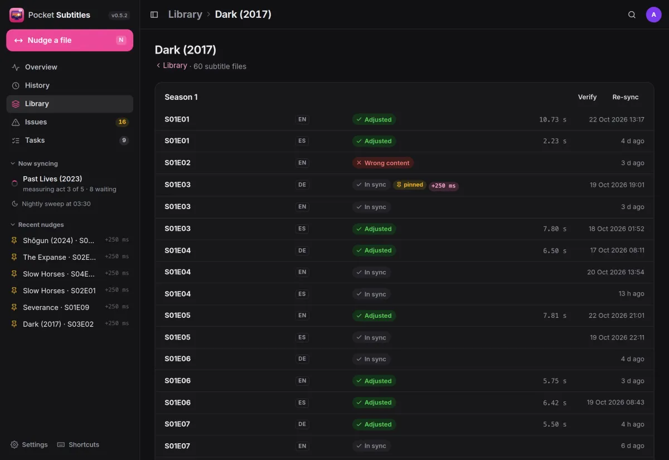The width and height of the screenshot is (669, 460).
Task: Click the 13 h ago timestamp
Action: point(631,294)
